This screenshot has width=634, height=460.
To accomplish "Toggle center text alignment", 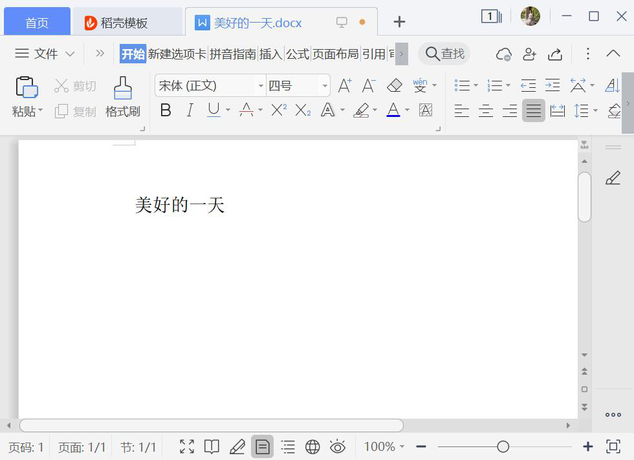I will click(x=486, y=110).
